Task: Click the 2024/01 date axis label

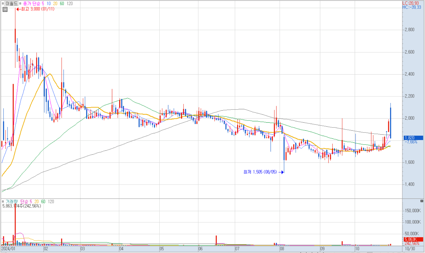Action: [8, 249]
